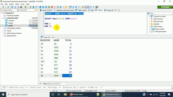
Task: Click the blue help question mark icon
Action: 40,7
